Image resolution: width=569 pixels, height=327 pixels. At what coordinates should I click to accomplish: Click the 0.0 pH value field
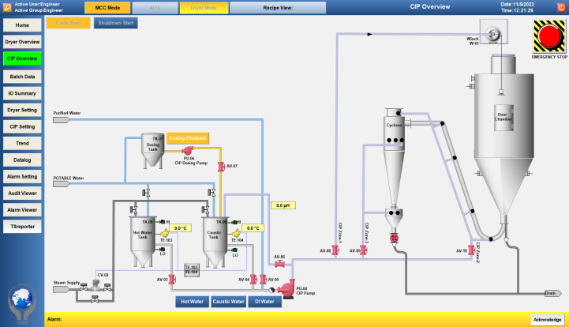[x=283, y=205]
